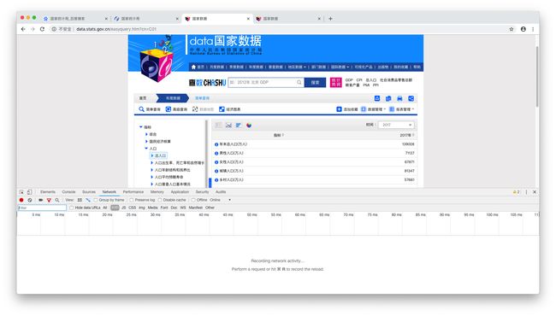Select the table view icon

pyautogui.click(x=218, y=126)
